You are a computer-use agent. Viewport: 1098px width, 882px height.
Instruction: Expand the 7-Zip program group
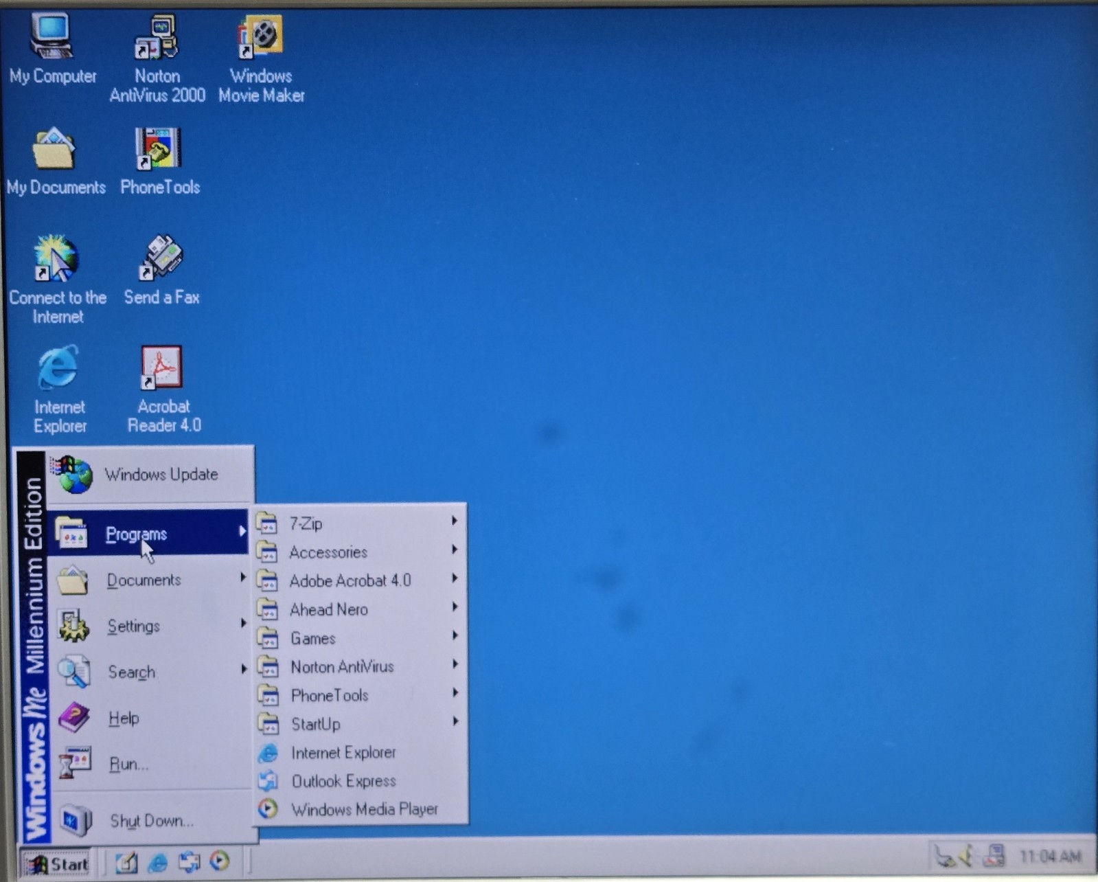[x=359, y=523]
